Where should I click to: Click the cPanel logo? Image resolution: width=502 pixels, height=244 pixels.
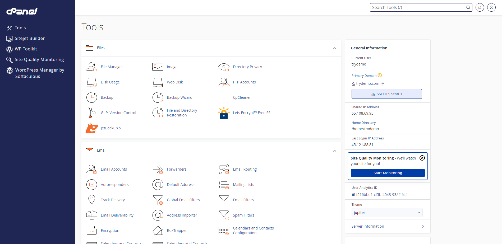coord(22,11)
